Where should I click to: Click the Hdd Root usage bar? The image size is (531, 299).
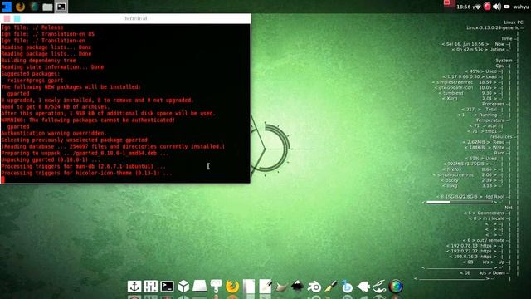click(459, 202)
